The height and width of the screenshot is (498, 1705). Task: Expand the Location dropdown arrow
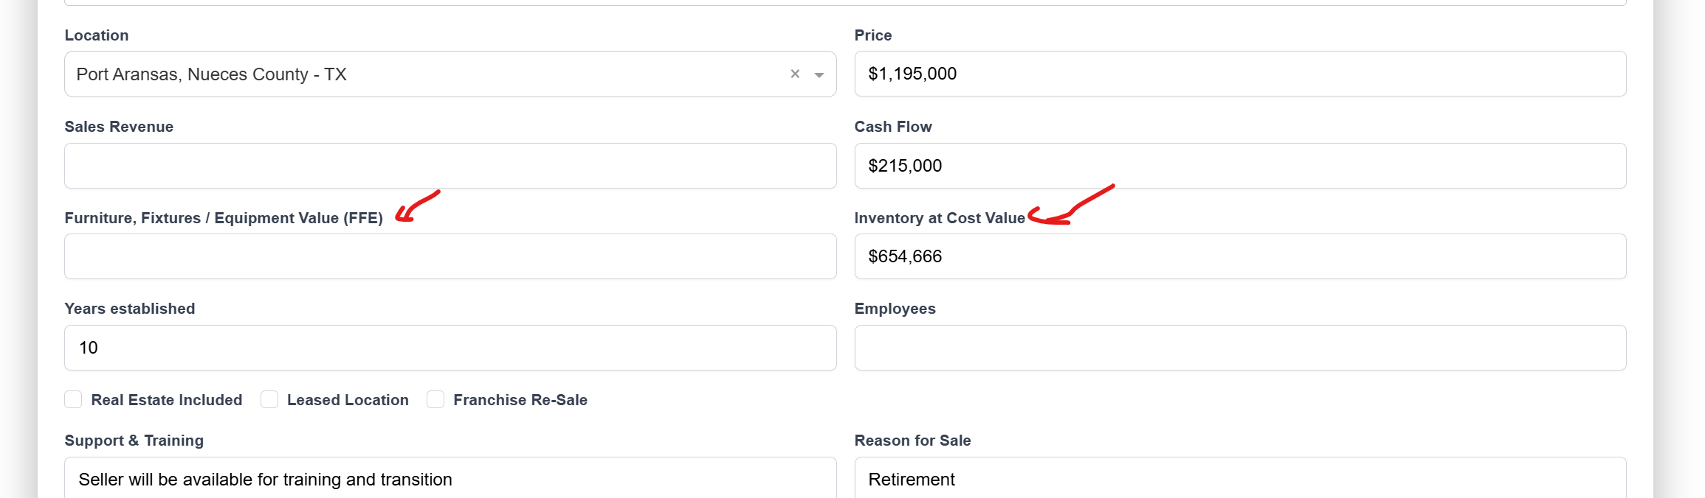pos(819,74)
